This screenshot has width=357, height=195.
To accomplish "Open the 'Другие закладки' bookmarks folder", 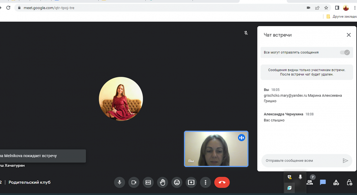I will (x=342, y=16).
